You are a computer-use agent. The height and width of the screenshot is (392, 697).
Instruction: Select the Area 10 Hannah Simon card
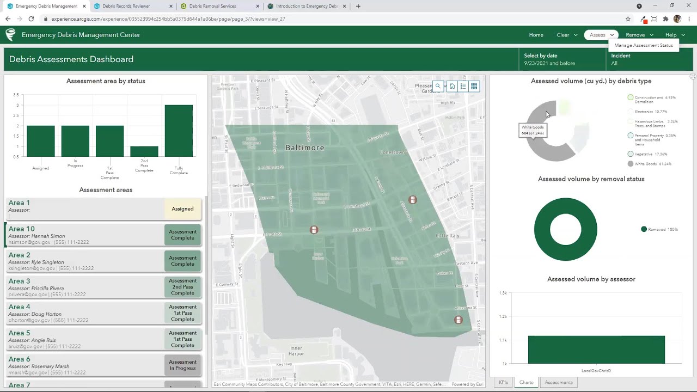[103, 235]
